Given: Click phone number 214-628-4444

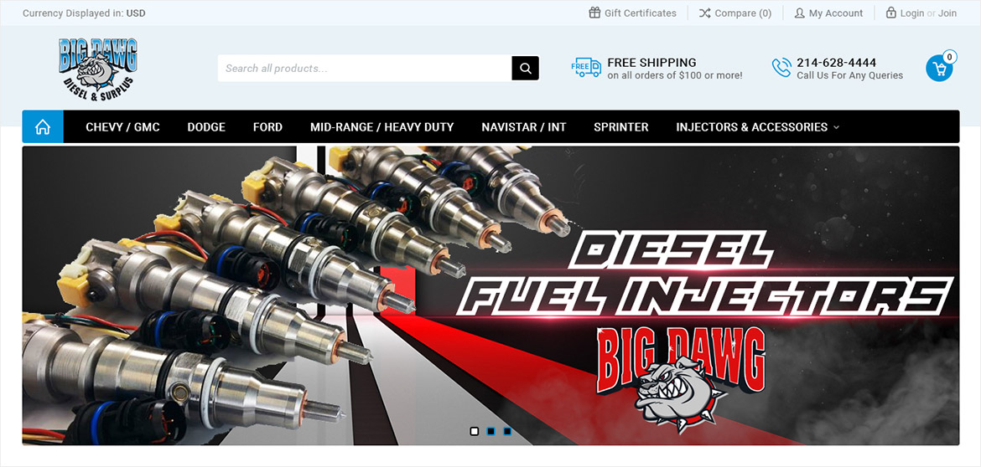Looking at the screenshot, I should 837,63.
